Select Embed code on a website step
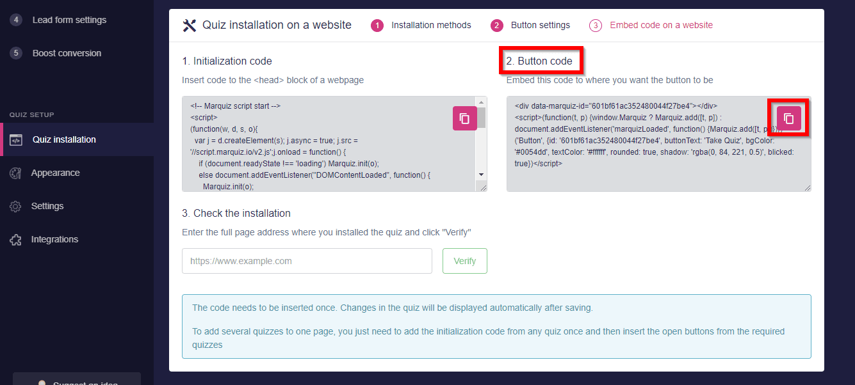Viewport: 855px width, 385px height. pos(661,25)
